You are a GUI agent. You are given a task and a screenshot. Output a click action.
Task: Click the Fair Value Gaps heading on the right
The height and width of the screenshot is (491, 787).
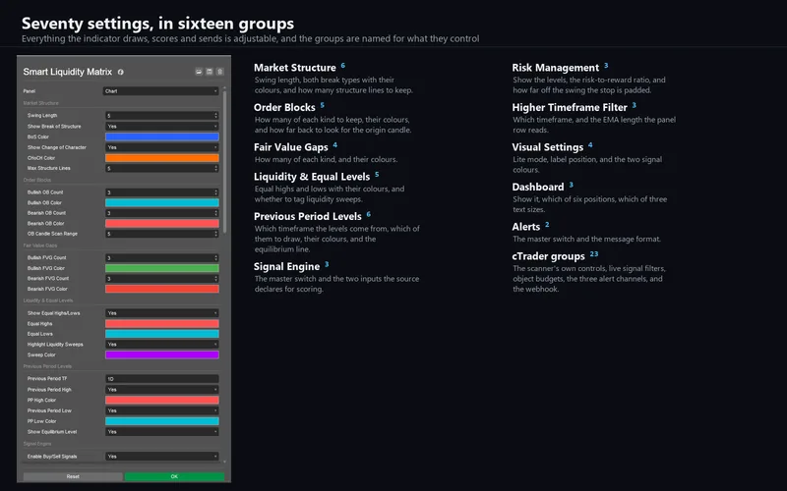[x=290, y=147]
